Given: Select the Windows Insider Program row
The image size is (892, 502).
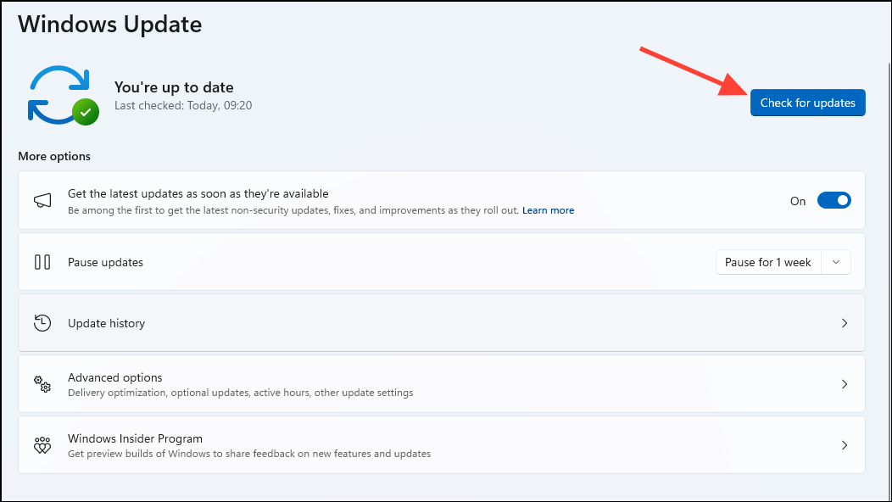Looking at the screenshot, I should point(442,445).
